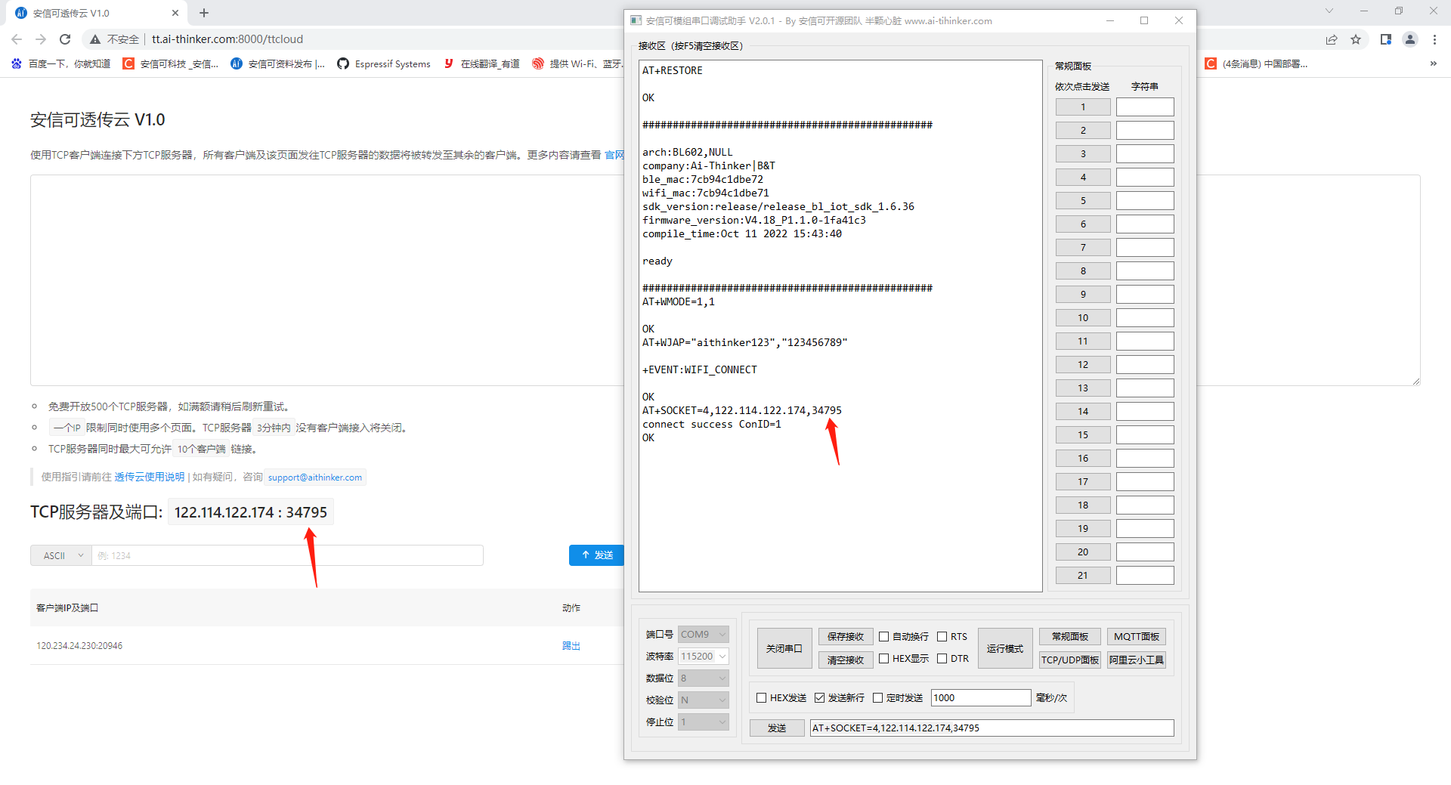Image resolution: width=1451 pixels, height=785 pixels.
Task: Click the serial receive text area
Action: pos(840,326)
